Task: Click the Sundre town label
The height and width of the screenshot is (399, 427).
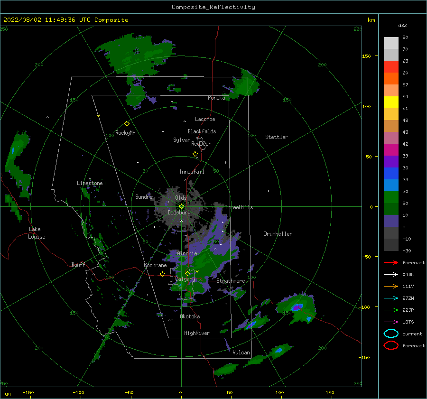Action: click(144, 196)
